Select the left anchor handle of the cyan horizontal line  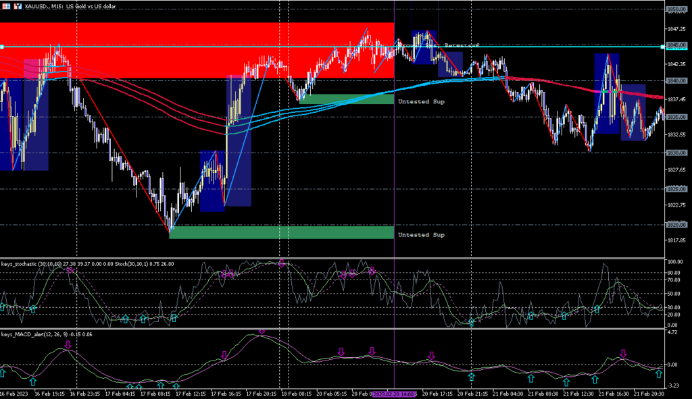click(x=2, y=47)
